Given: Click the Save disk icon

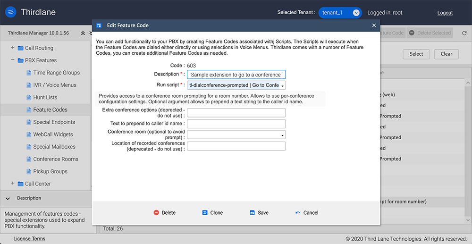Looking at the screenshot, I should [x=252, y=213].
